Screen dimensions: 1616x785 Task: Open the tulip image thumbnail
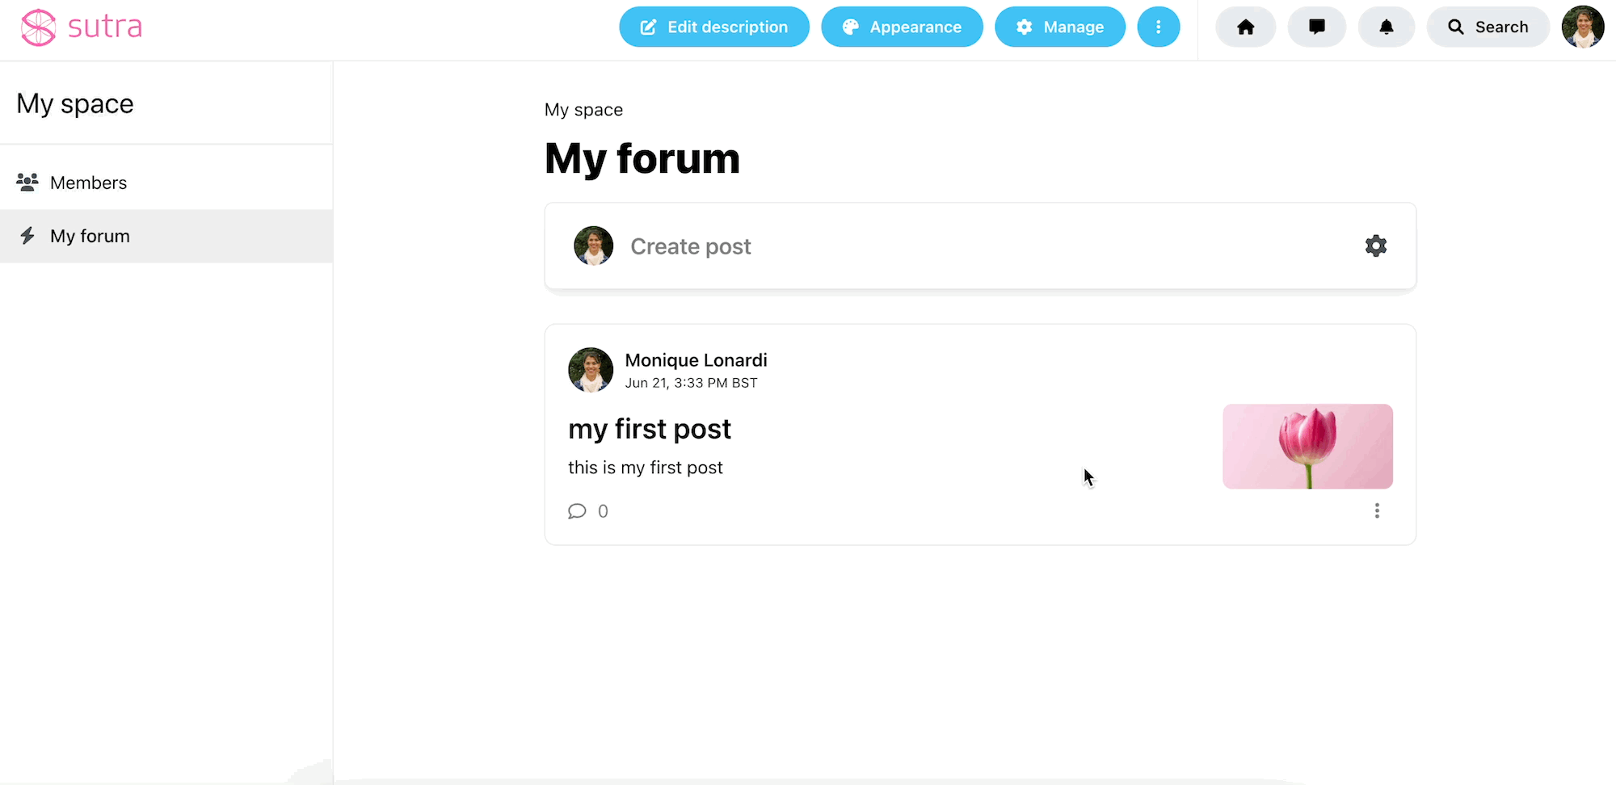coord(1307,446)
